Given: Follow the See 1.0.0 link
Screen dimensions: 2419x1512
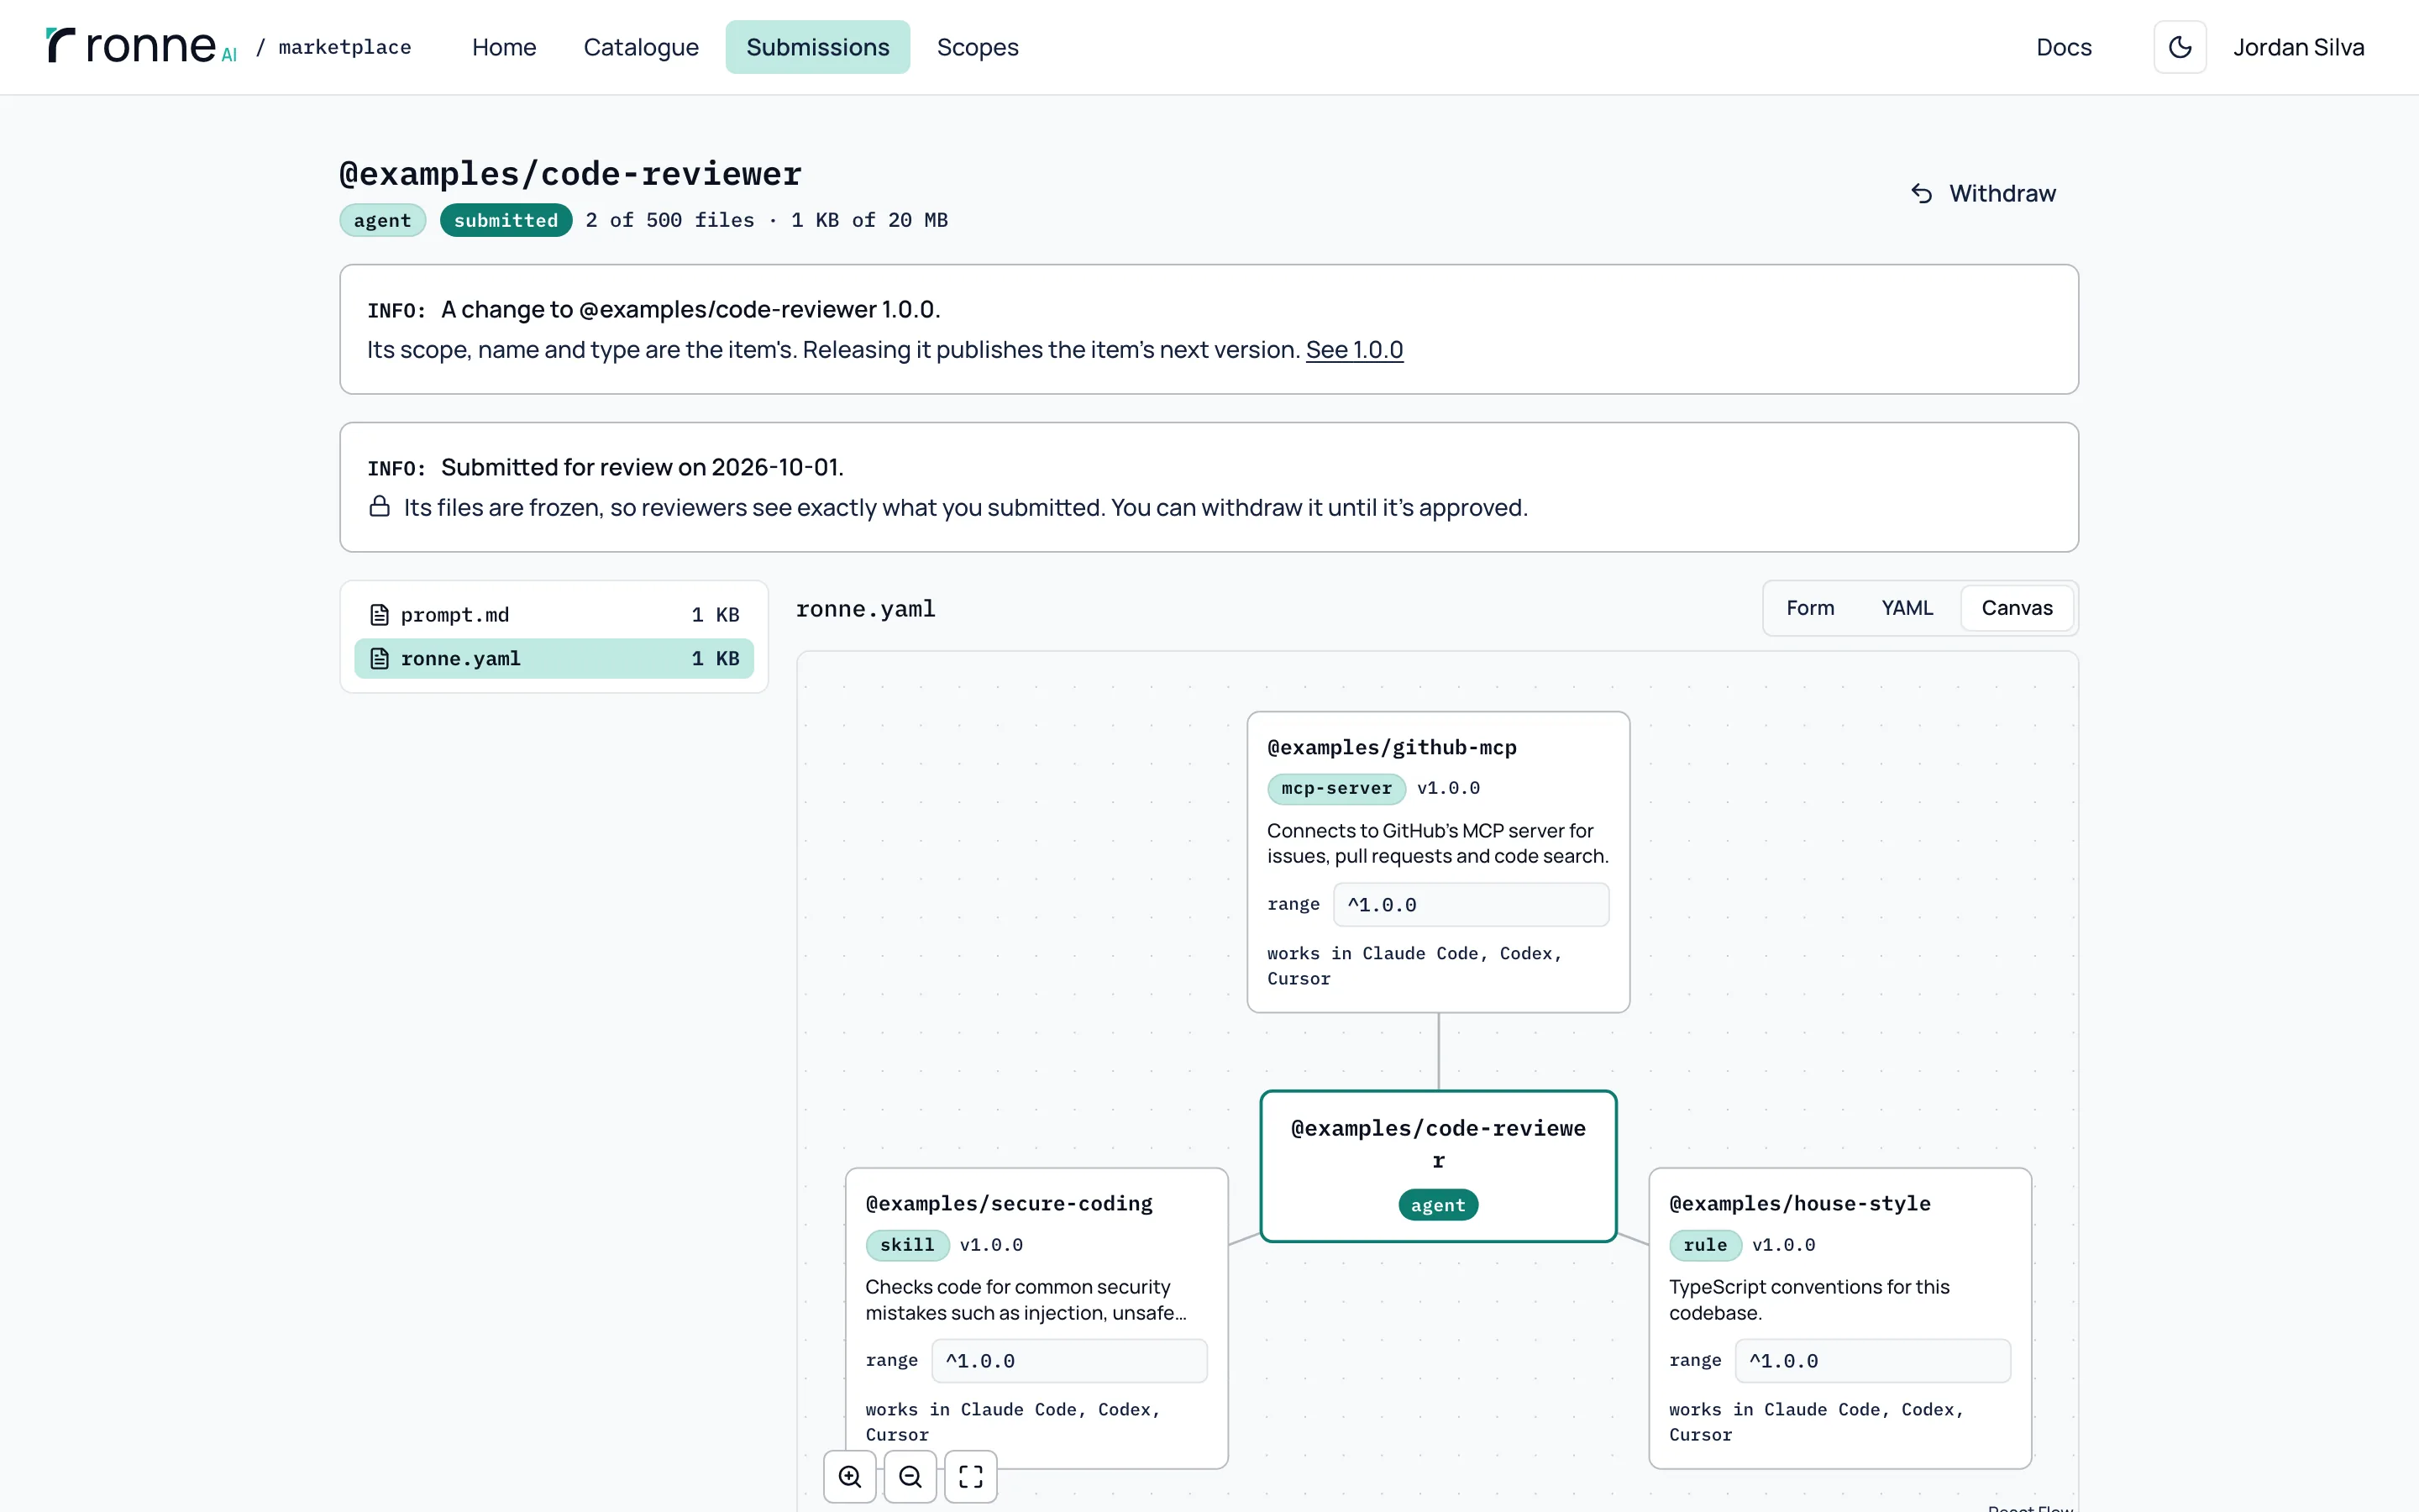Looking at the screenshot, I should 1353,349.
